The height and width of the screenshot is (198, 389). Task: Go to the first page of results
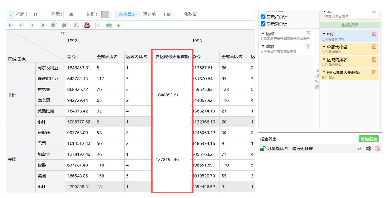click(x=10, y=25)
